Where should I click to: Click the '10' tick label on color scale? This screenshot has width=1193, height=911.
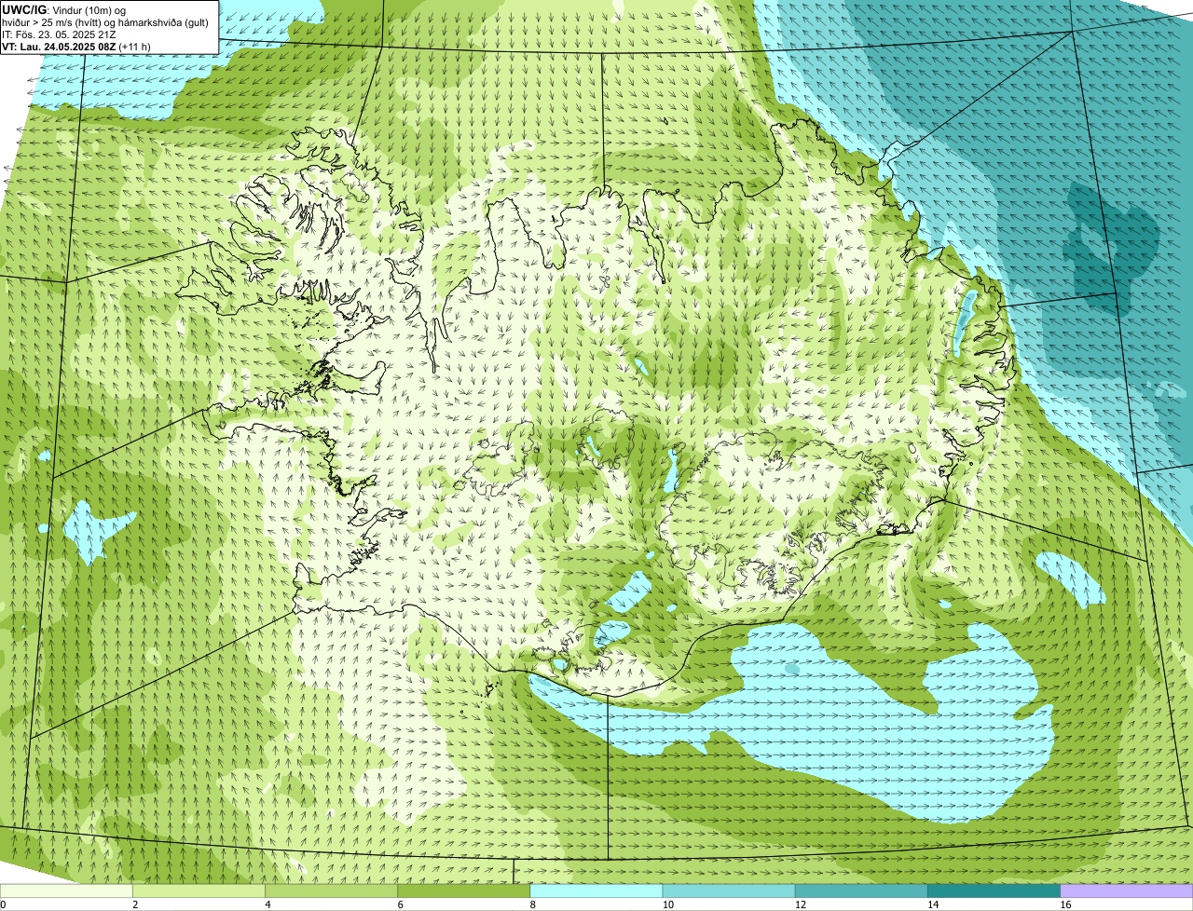[667, 904]
